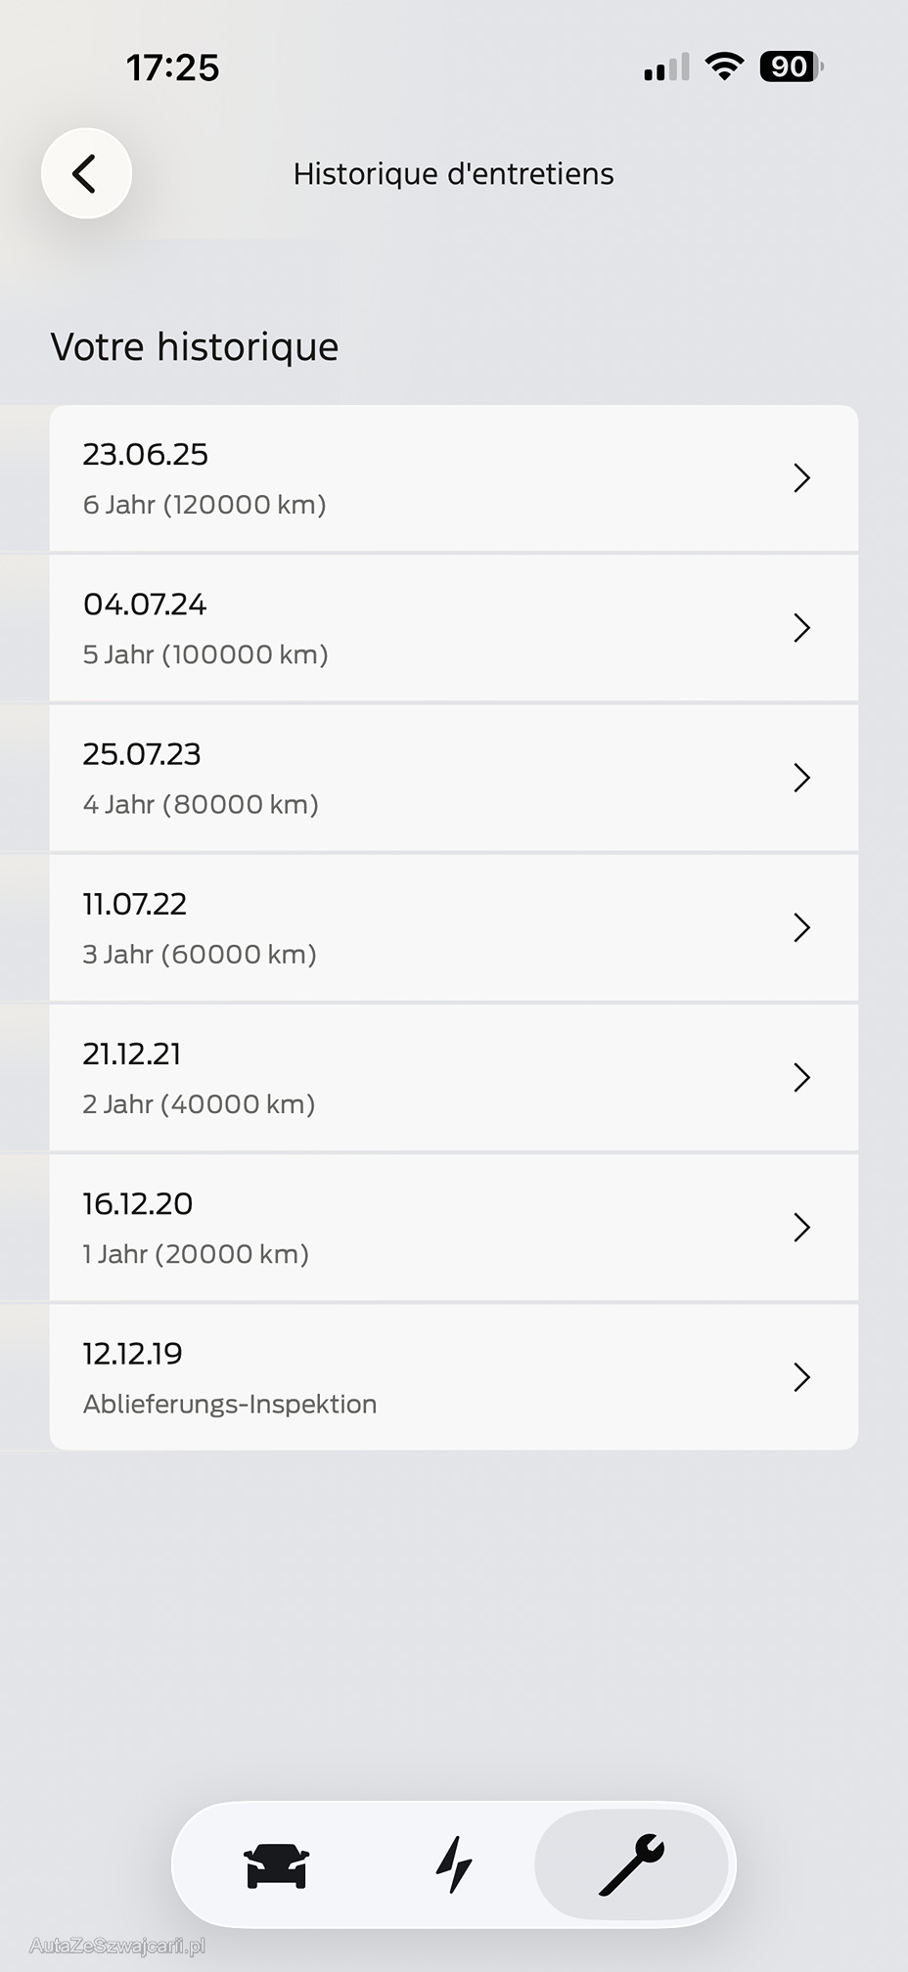Open the 1 Jahr (20000 km) record
The width and height of the screenshot is (908, 1972).
point(196,1253)
